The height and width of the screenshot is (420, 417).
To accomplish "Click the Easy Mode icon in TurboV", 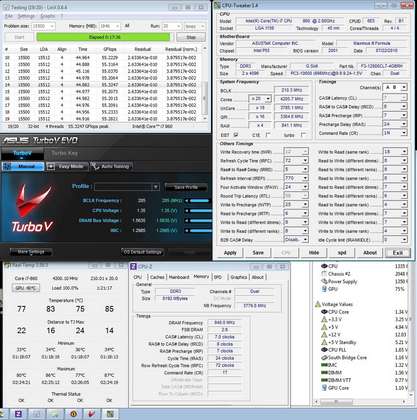I will tap(51, 167).
